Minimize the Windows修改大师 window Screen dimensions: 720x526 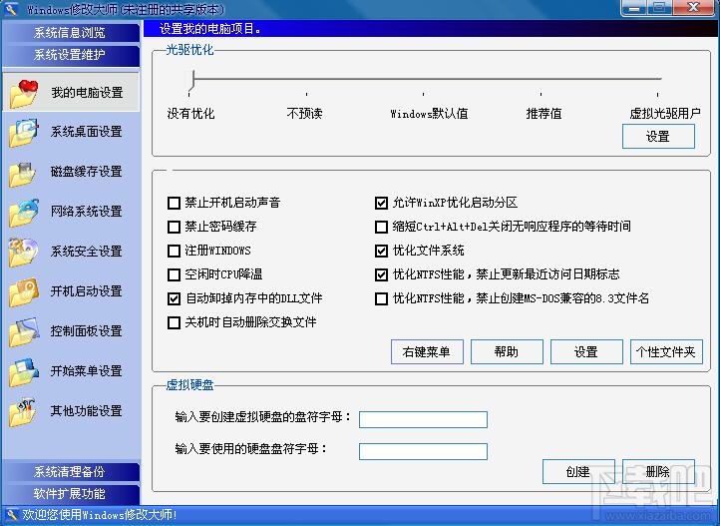coord(634,8)
